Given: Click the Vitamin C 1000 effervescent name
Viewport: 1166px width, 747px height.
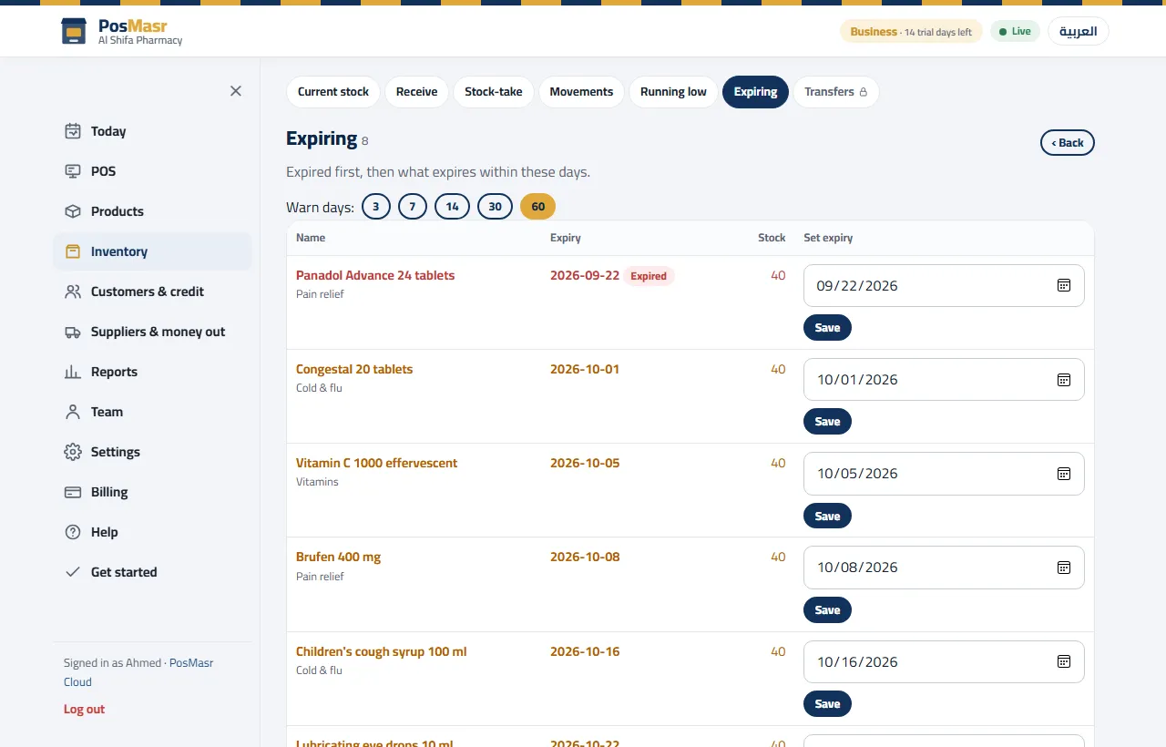Looking at the screenshot, I should 376,463.
